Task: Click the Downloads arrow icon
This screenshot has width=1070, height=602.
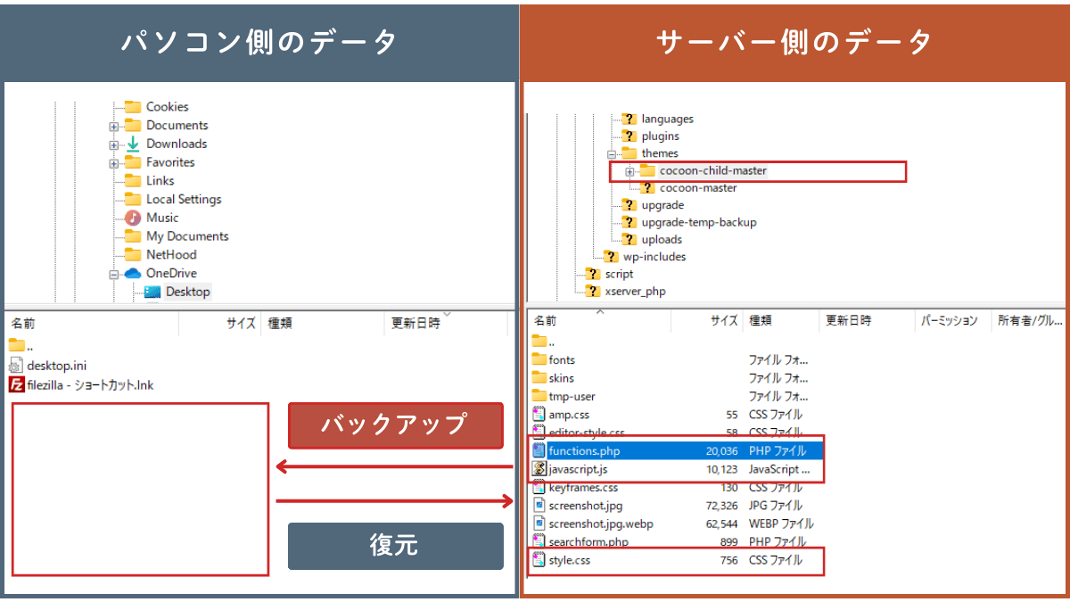Action: click(133, 144)
